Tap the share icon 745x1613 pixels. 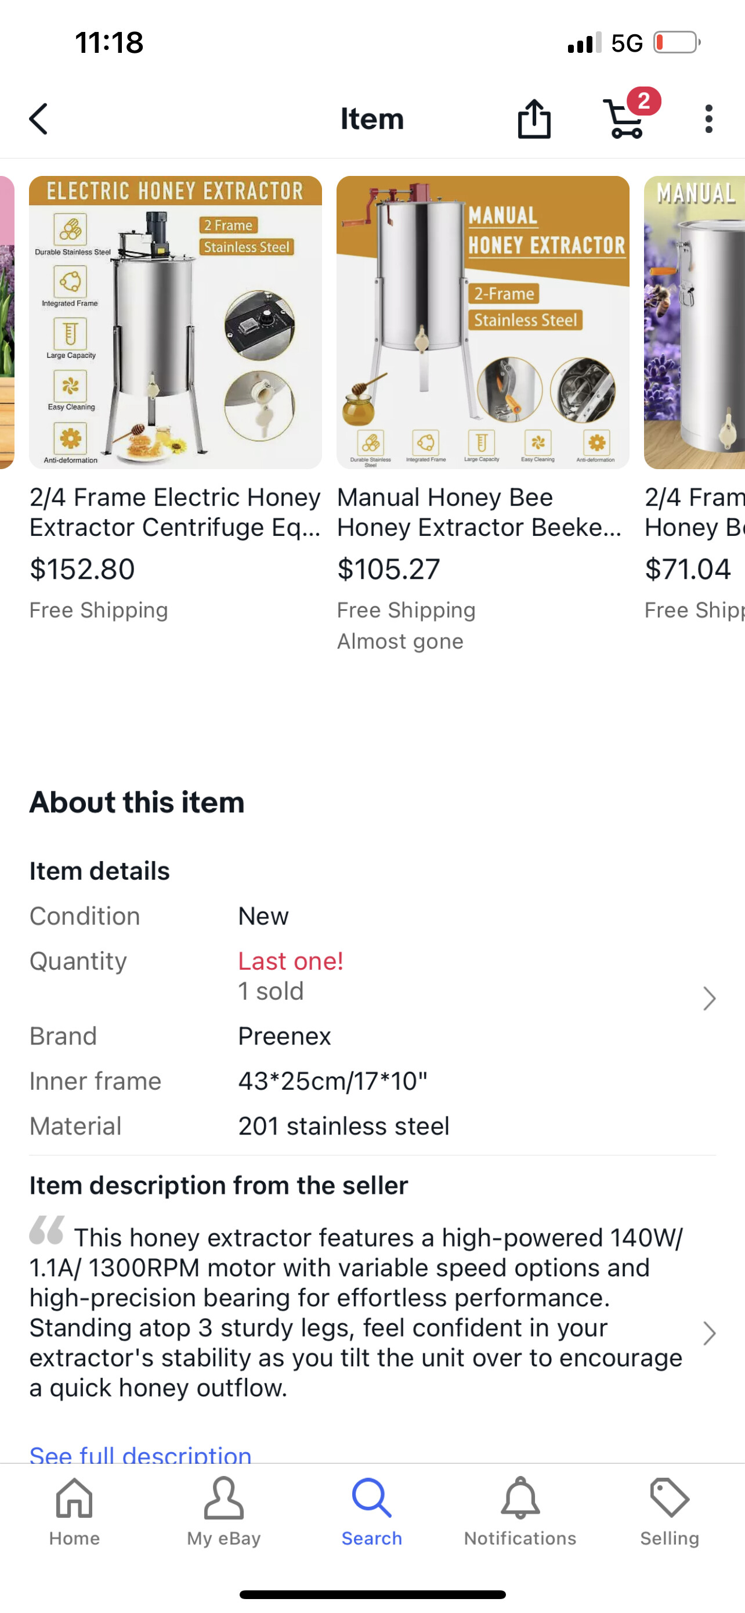534,119
